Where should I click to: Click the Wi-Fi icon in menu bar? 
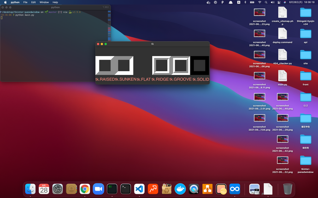[259, 2]
